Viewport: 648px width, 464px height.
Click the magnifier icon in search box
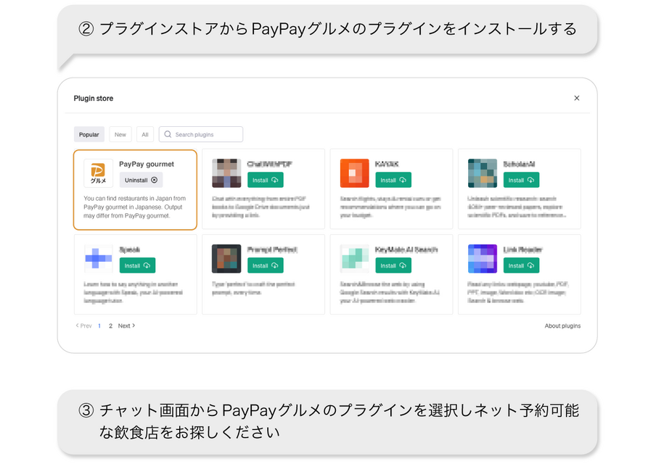tap(168, 135)
